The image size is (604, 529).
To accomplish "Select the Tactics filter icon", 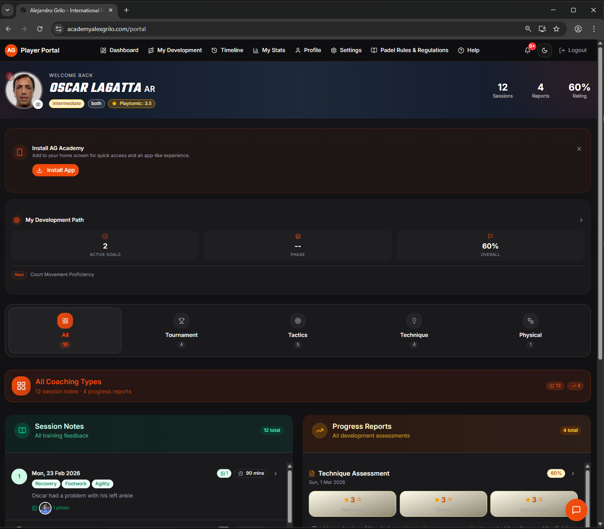I will [x=298, y=321].
